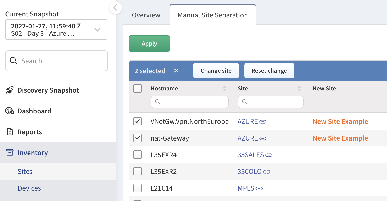Viewport: 387px width, 201px height.
Task: Uncheck the VNetGw.Vpn.NorthEurope row checkbox
Action: pyautogui.click(x=138, y=121)
